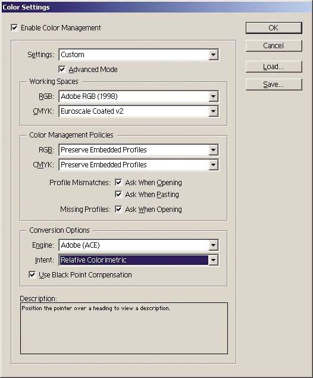Open the Settings dropdown arrow
The height and width of the screenshot is (378, 313).
coord(213,55)
